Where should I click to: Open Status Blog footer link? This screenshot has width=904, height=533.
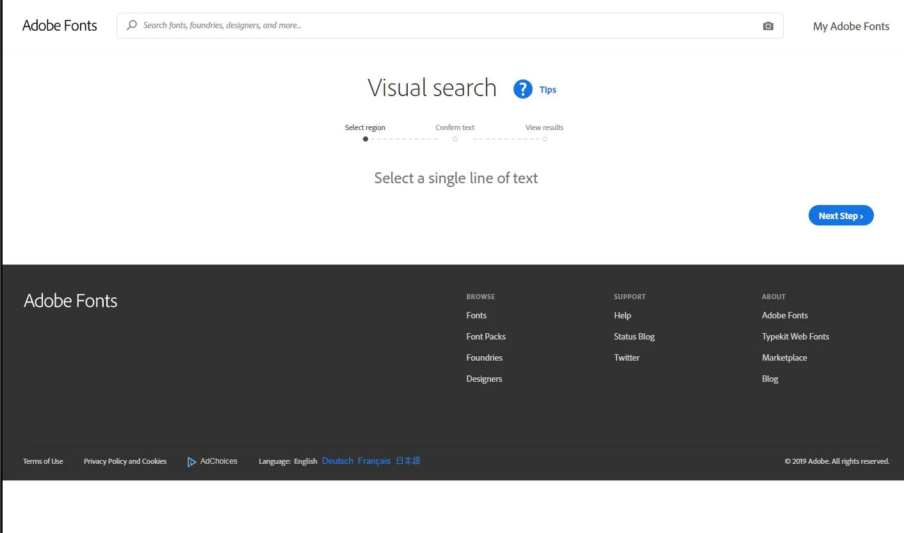[x=634, y=336]
